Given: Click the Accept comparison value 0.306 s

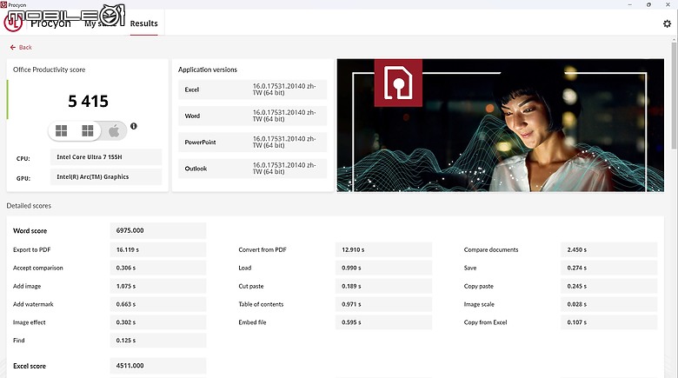Looking at the screenshot, I should coord(158,268).
